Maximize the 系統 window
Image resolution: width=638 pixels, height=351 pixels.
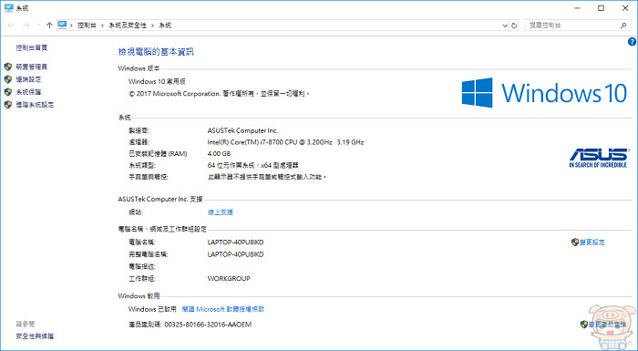click(601, 7)
